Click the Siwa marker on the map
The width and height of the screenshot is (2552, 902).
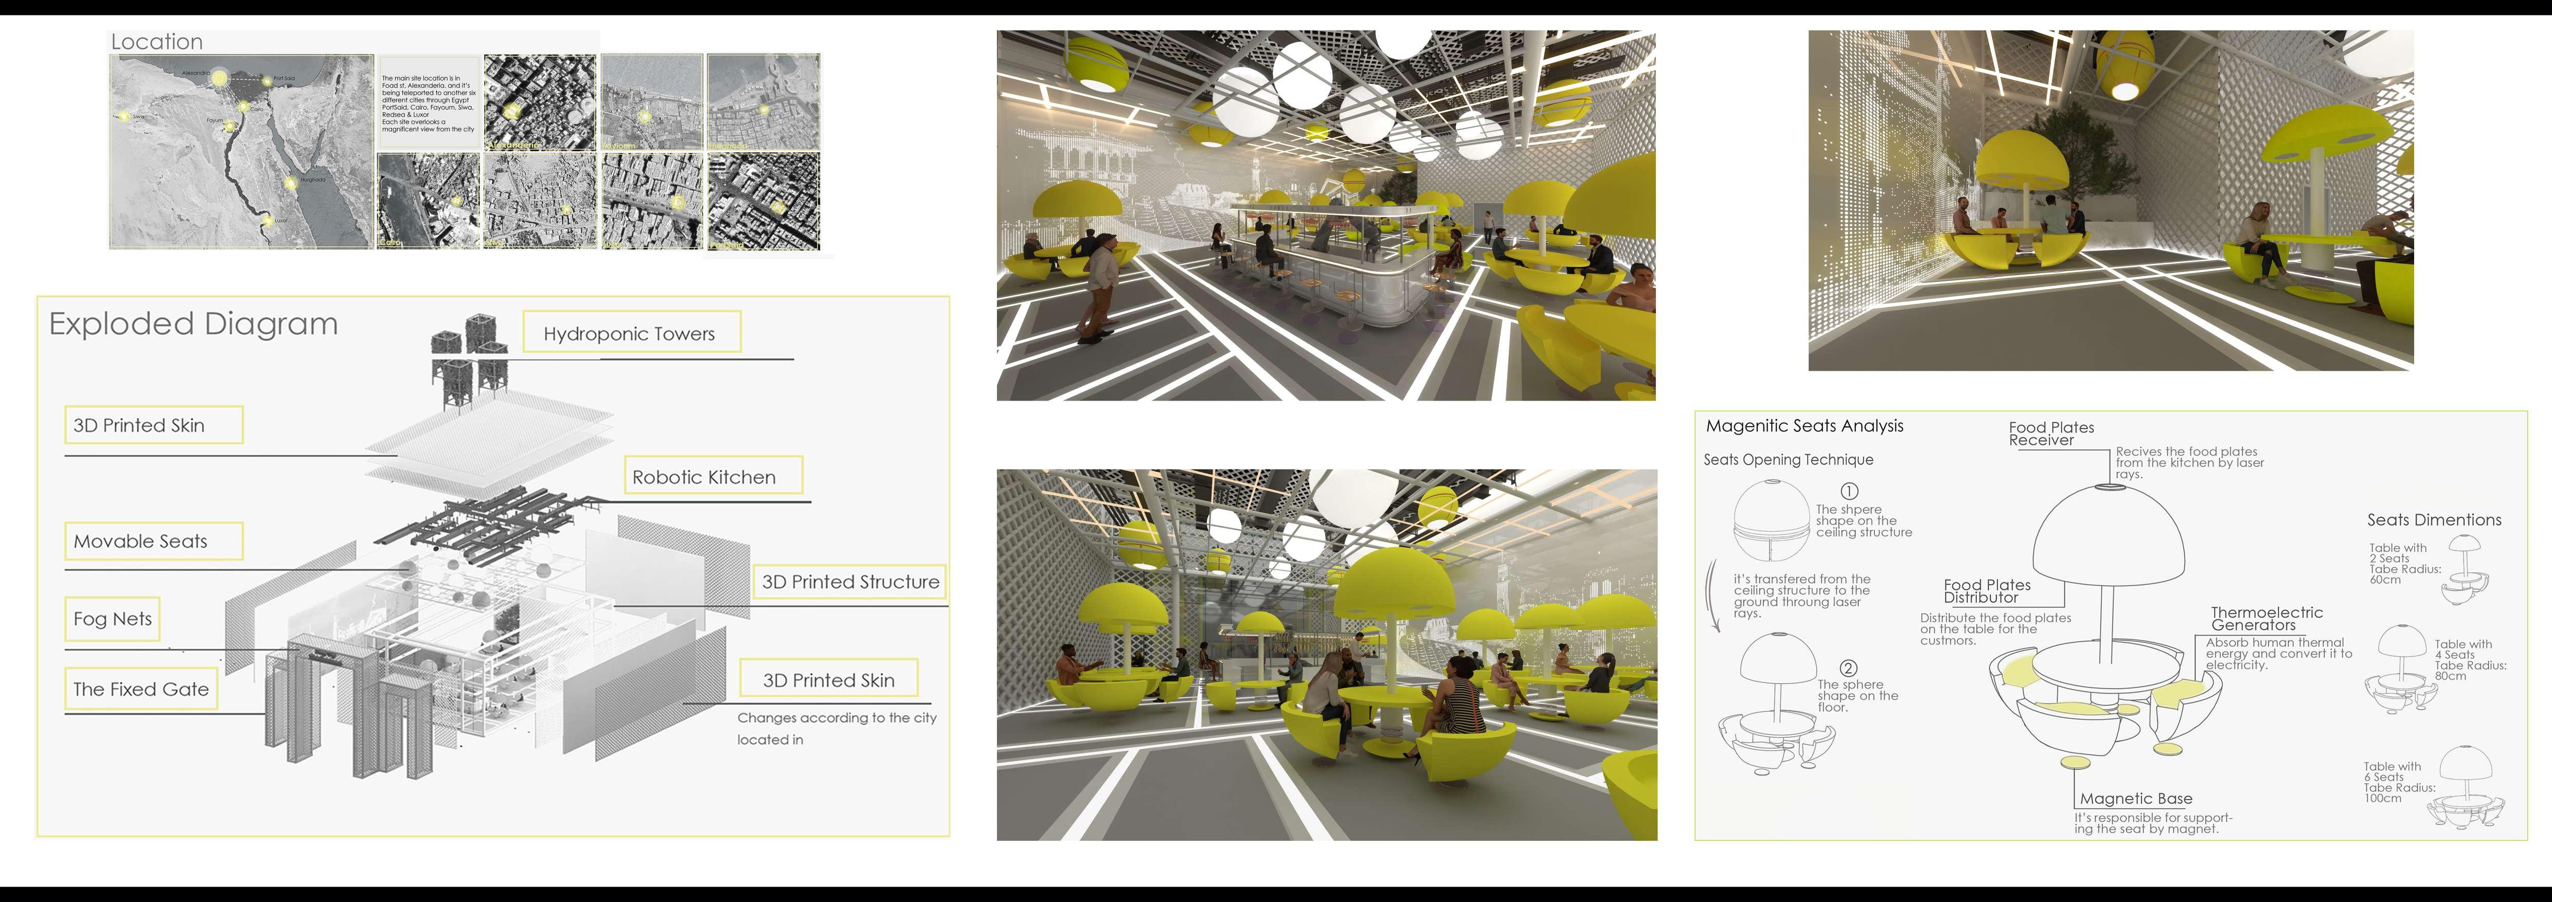(x=125, y=117)
